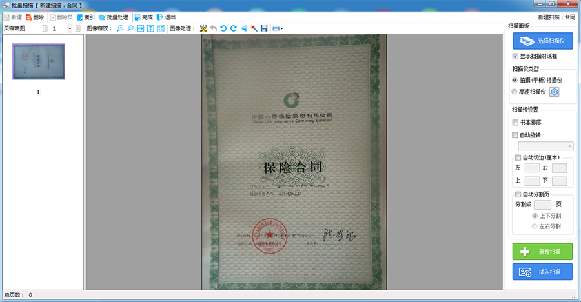Open the auto-rotate angle dropdown
The image size is (581, 302).
[x=545, y=146]
